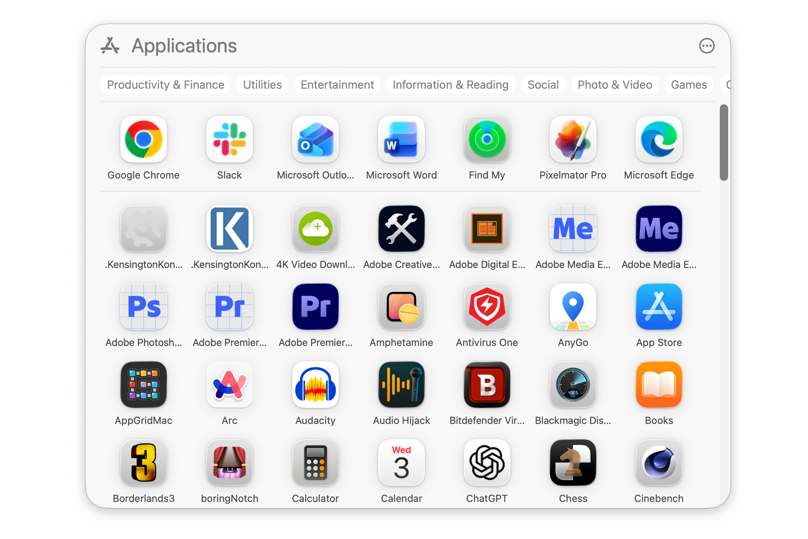Open boringNotch
808x539 pixels.
pyautogui.click(x=230, y=463)
